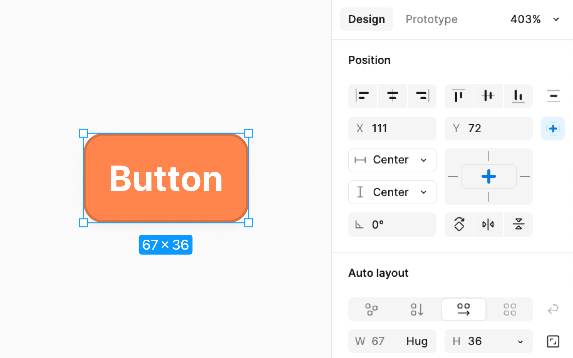Flip the button horizontally
The image size is (573, 358).
point(488,224)
